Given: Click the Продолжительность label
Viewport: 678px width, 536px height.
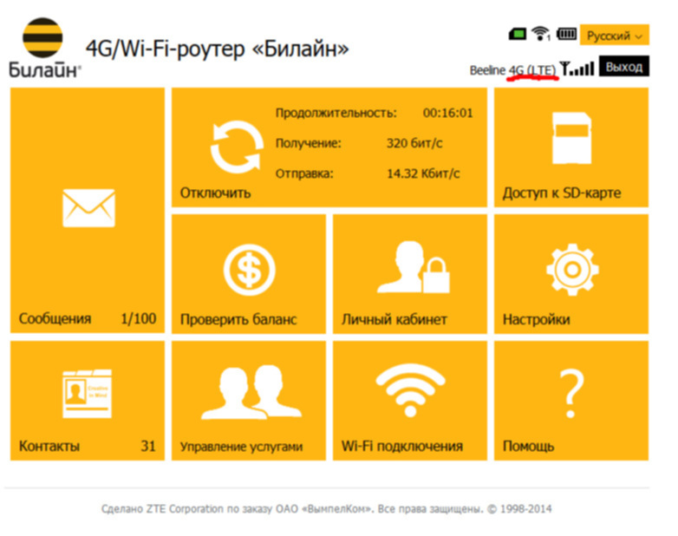Looking at the screenshot, I should click(x=336, y=113).
